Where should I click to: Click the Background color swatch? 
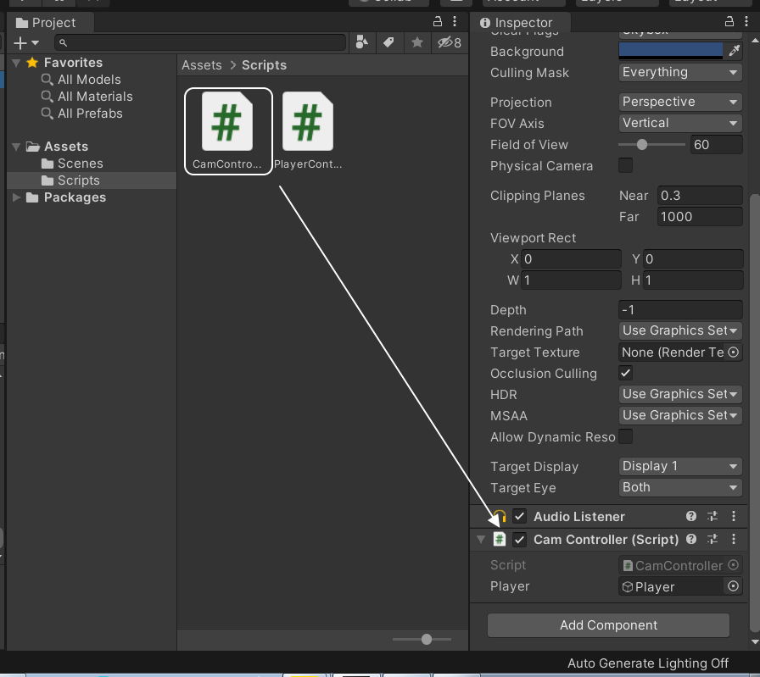point(671,50)
